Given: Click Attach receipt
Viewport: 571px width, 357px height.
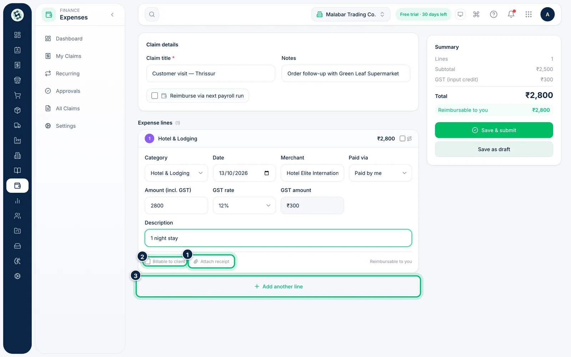Looking at the screenshot, I should pyautogui.click(x=212, y=261).
